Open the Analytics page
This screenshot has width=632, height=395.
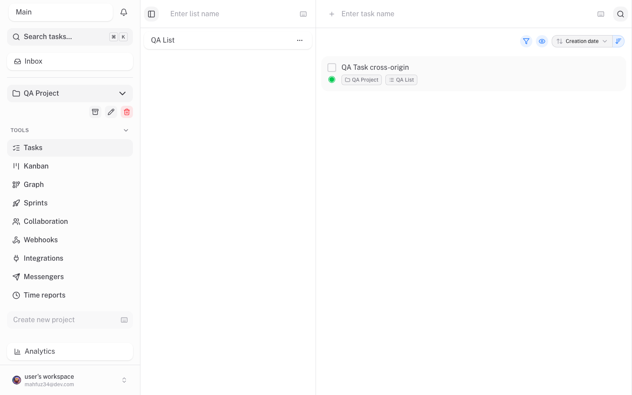tap(70, 352)
